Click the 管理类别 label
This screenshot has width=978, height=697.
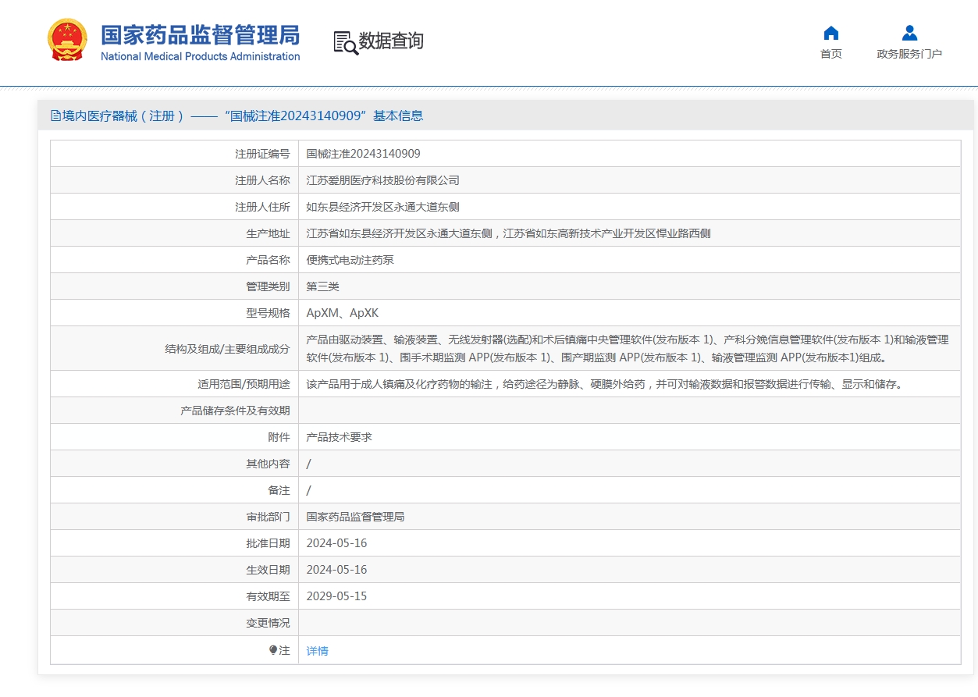268,286
